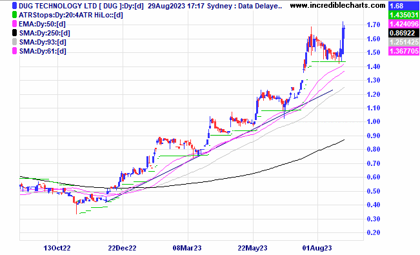Open the www.incrediblecharts.com link
This screenshot has width=420, height=255.
pos(338,5)
